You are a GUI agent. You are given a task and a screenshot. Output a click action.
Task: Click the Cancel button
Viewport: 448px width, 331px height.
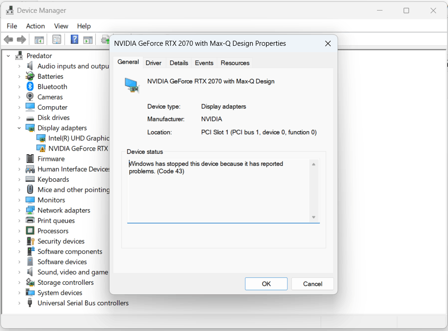[x=312, y=283]
